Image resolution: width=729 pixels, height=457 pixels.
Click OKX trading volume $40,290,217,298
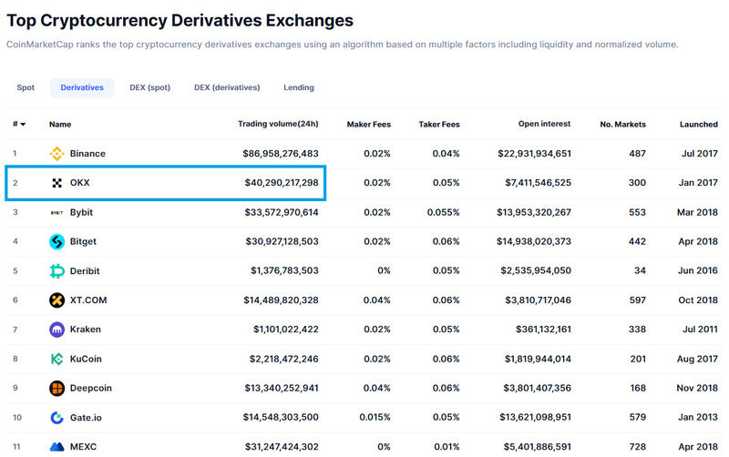click(282, 183)
